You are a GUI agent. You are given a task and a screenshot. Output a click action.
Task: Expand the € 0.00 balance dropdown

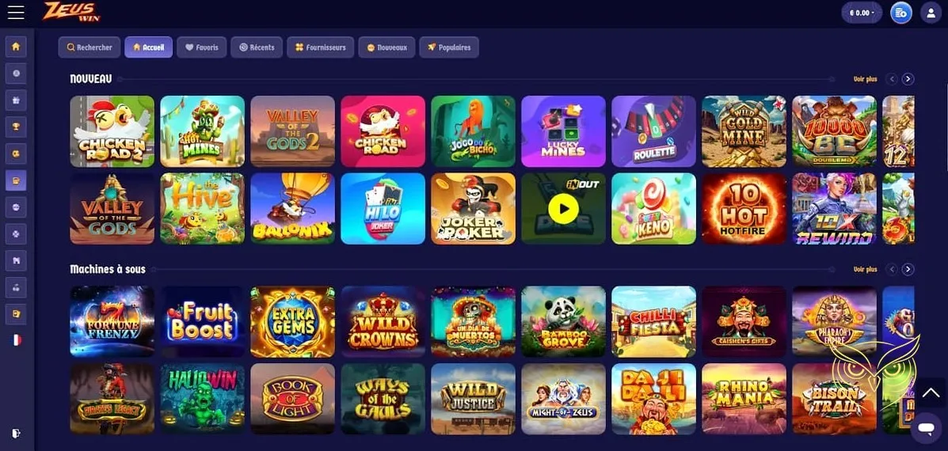click(x=862, y=13)
